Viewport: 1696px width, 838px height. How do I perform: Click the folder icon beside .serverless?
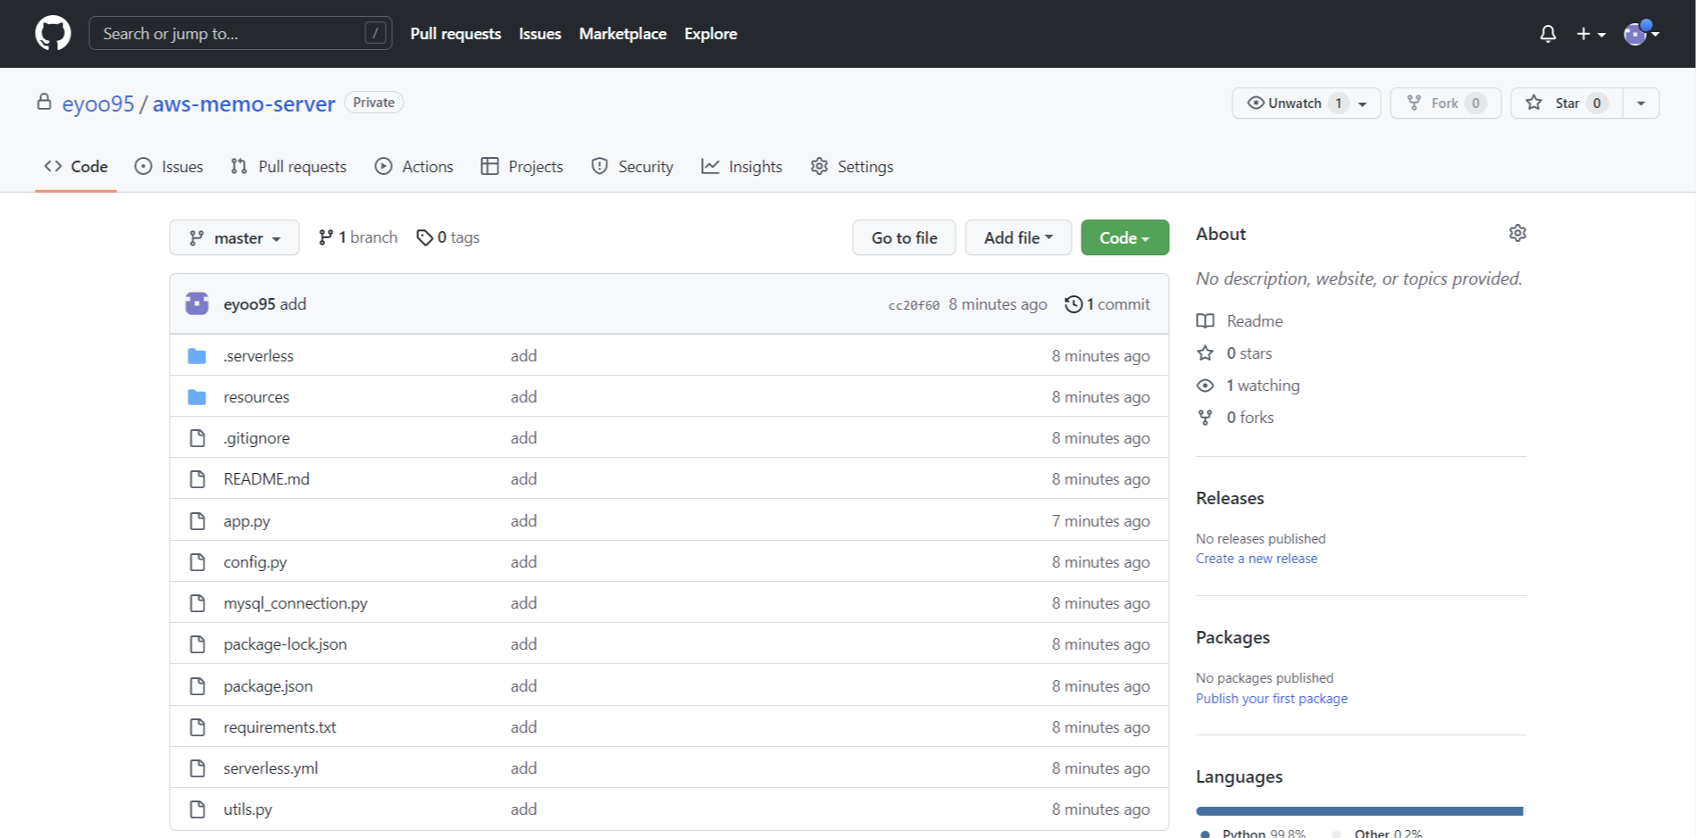(197, 356)
